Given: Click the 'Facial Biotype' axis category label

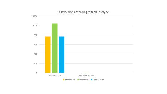Looking at the screenshot, I should [x=55, y=75].
